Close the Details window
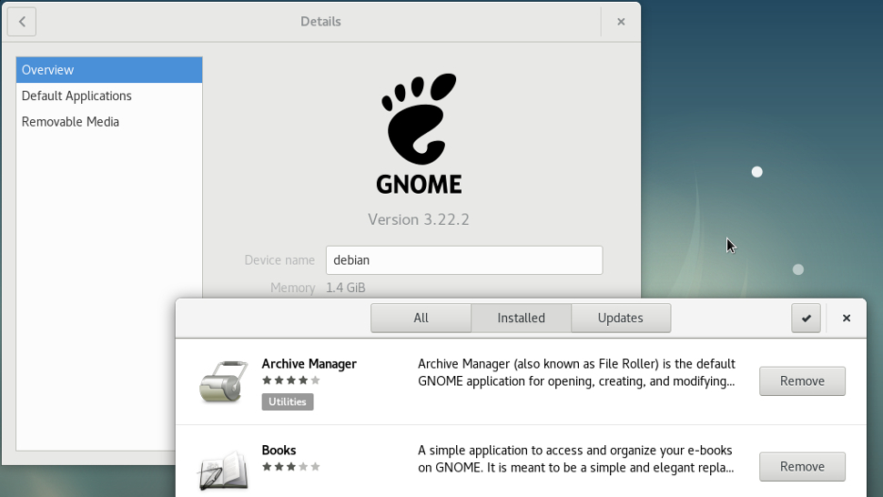883x497 pixels. (x=621, y=21)
